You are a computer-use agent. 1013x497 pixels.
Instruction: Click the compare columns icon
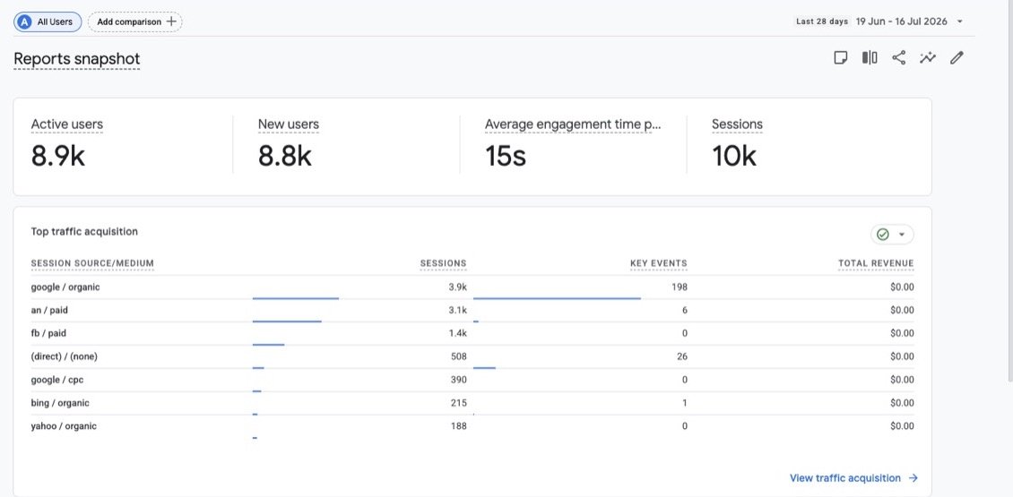click(x=870, y=58)
